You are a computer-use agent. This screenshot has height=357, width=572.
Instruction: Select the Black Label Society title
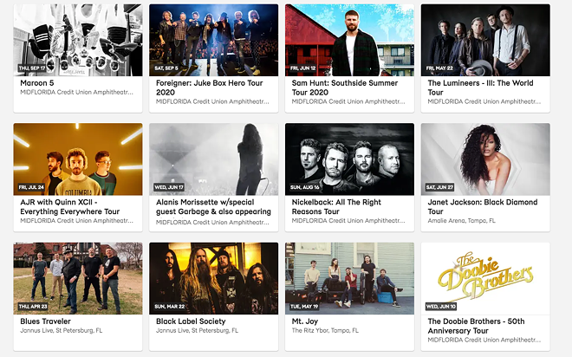191,321
